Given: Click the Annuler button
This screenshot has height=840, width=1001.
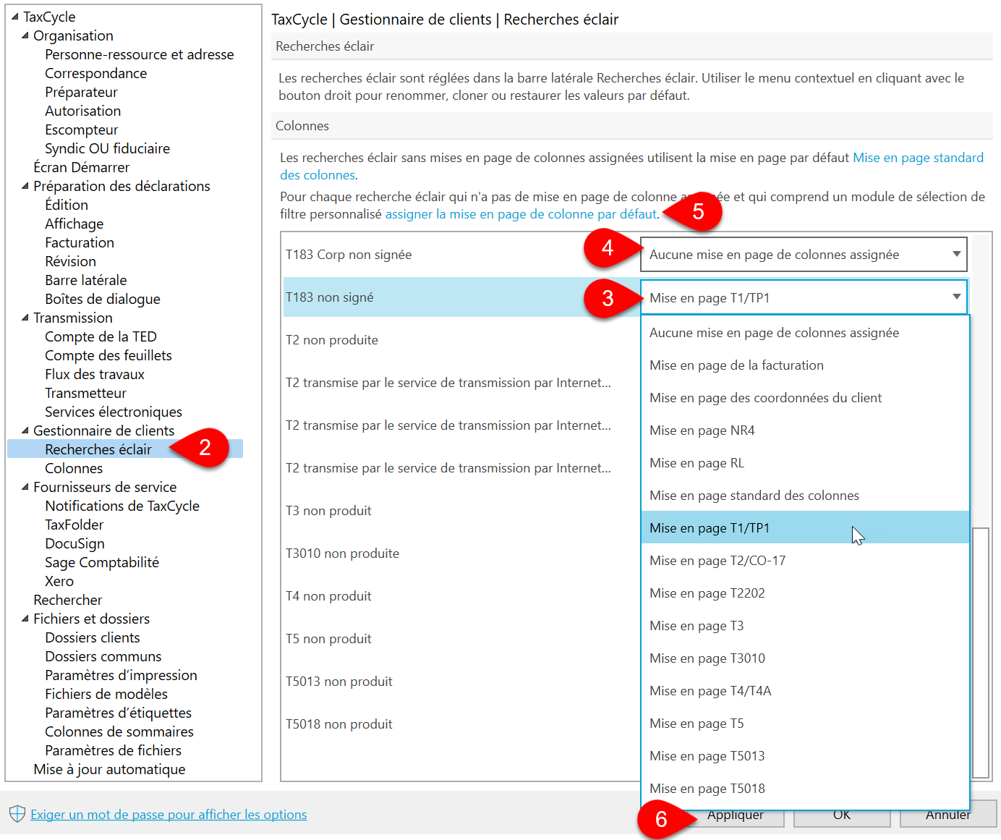Looking at the screenshot, I should [x=948, y=815].
